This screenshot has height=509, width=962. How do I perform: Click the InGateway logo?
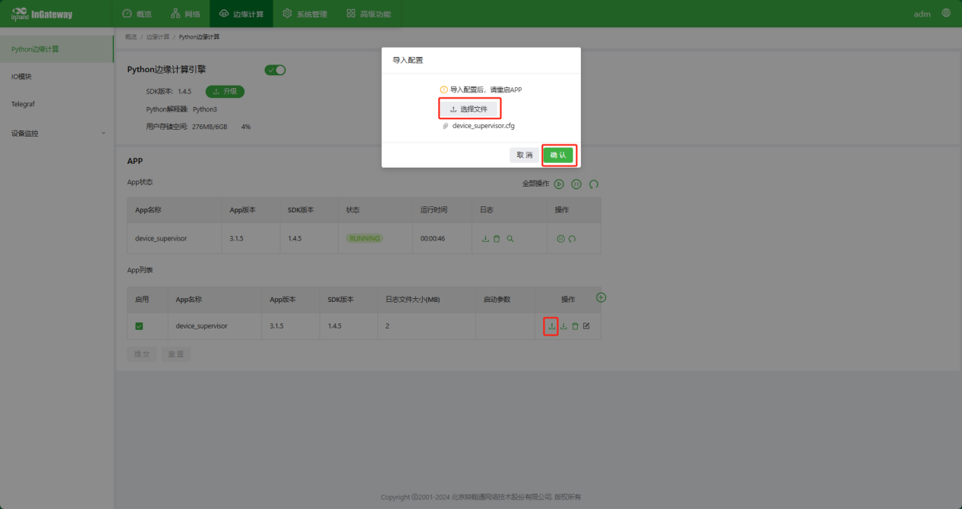click(x=43, y=14)
